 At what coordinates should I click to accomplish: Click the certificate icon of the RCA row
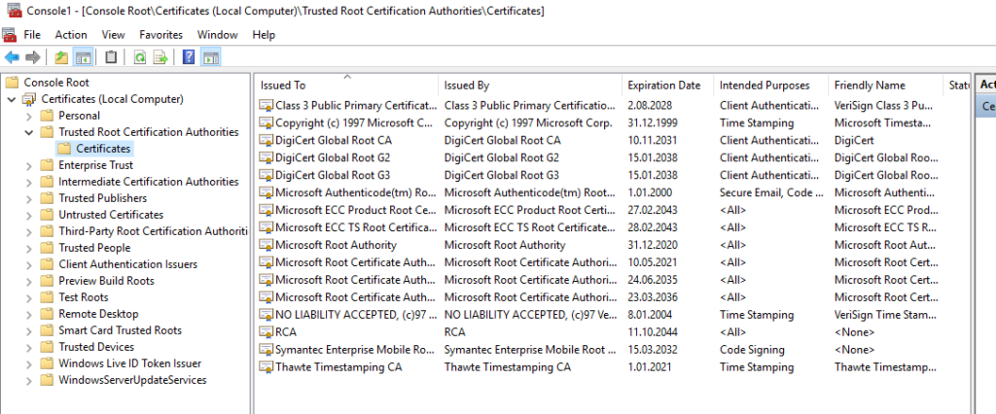pyautogui.click(x=267, y=332)
